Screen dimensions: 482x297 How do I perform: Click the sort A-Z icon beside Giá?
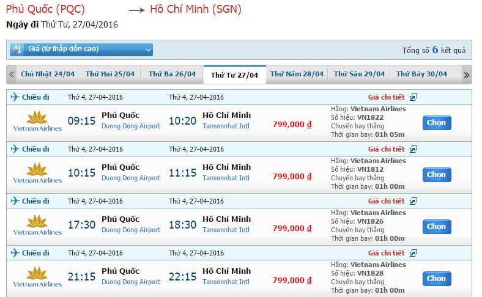[x=17, y=50]
